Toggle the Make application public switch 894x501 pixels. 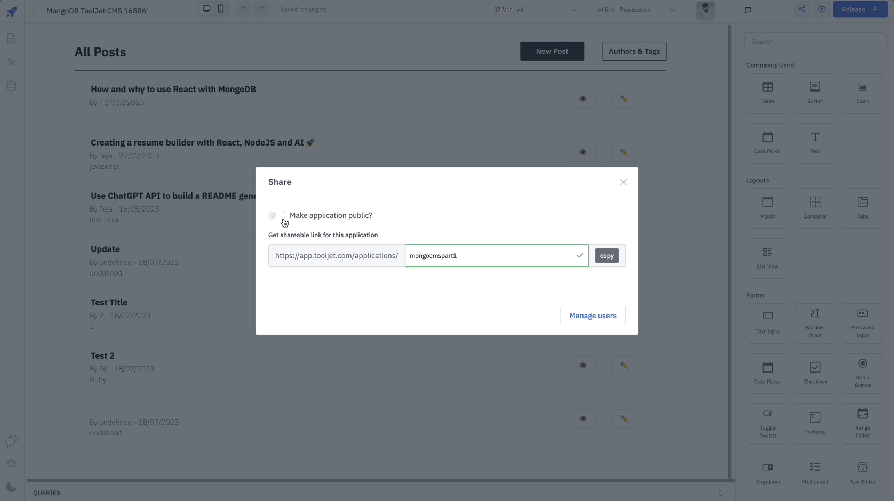coord(276,215)
